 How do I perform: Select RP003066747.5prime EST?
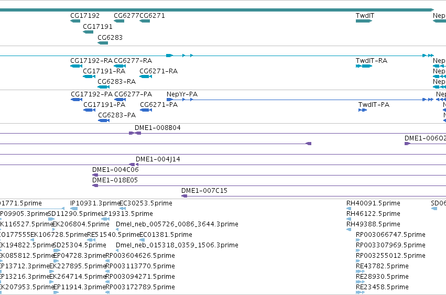358,240
